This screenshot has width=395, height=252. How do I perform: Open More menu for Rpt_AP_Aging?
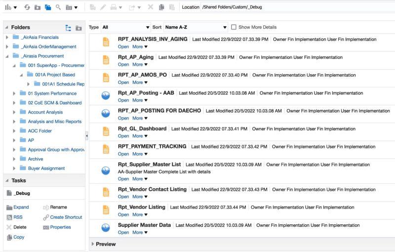pos(140,65)
